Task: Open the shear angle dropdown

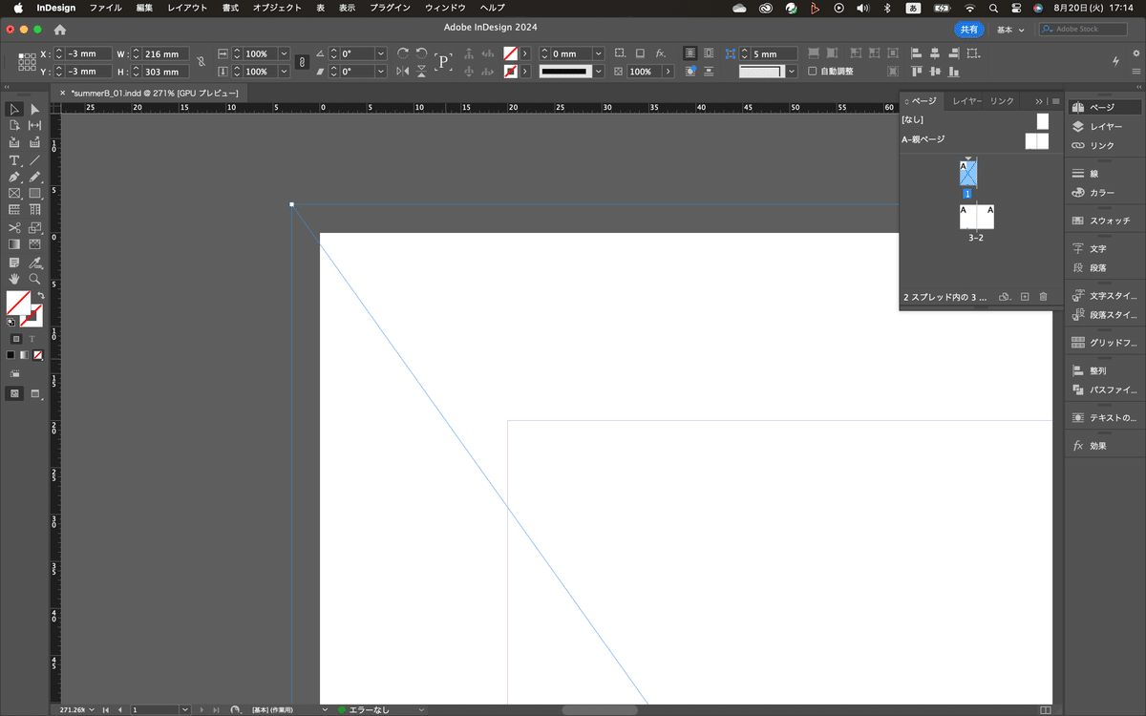Action: click(381, 72)
